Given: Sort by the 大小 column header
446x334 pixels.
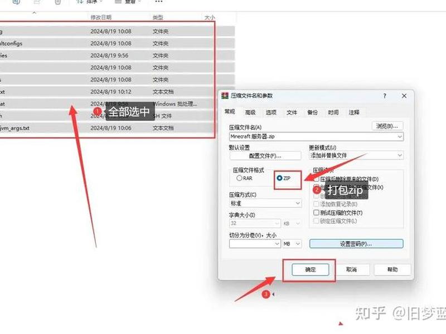Looking at the screenshot, I should (x=210, y=17).
